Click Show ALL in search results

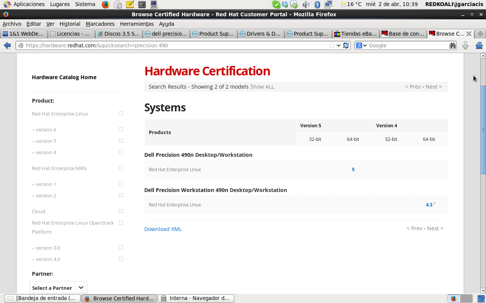coord(262,87)
